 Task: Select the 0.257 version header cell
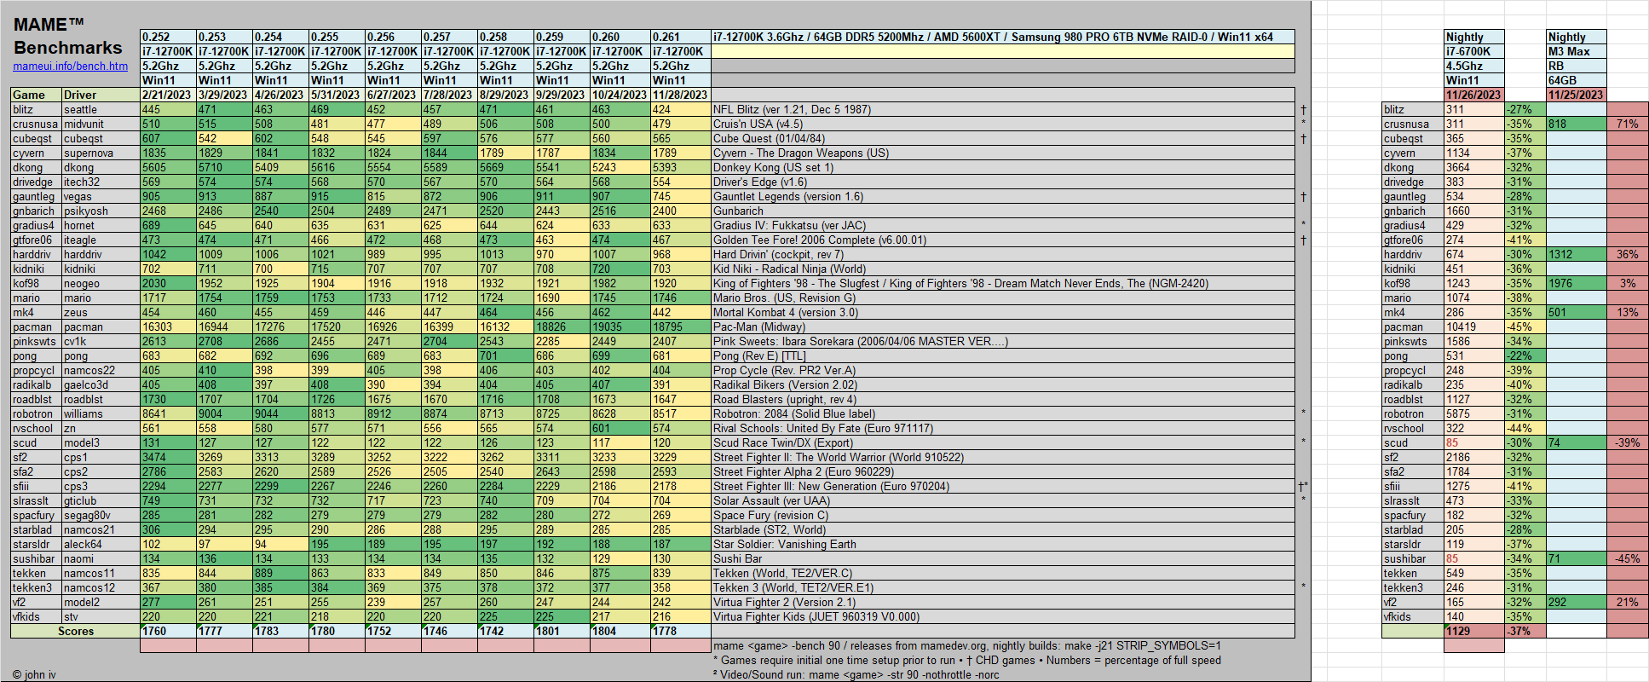point(450,37)
